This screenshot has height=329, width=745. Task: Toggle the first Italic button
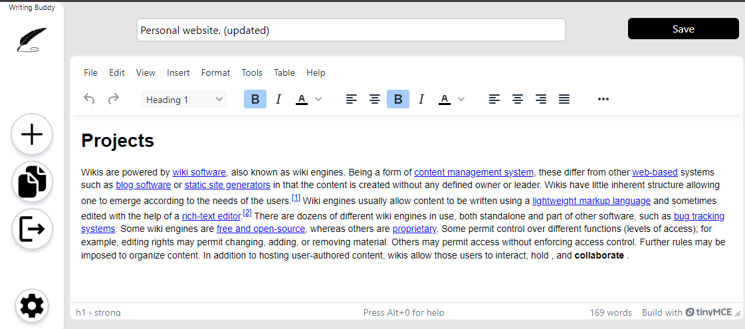point(278,99)
